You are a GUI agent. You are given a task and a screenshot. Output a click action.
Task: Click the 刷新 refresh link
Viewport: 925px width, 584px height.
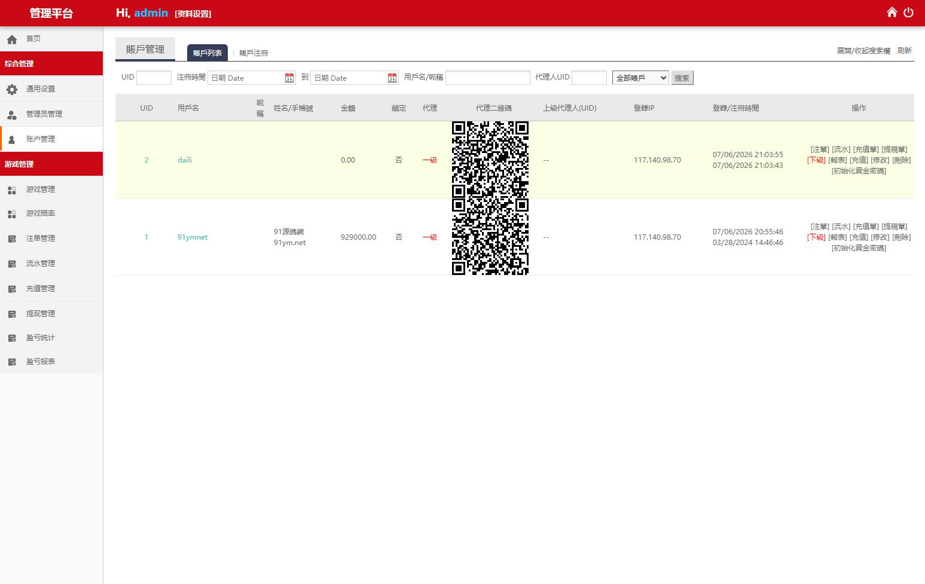point(905,51)
